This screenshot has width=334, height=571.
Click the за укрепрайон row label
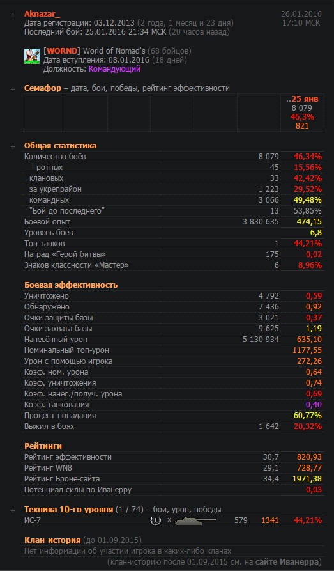pyautogui.click(x=56, y=189)
